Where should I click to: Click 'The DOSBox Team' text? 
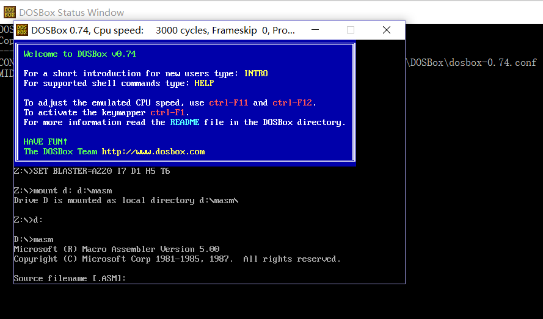click(x=60, y=151)
